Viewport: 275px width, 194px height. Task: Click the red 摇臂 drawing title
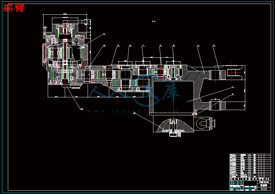point(14,8)
